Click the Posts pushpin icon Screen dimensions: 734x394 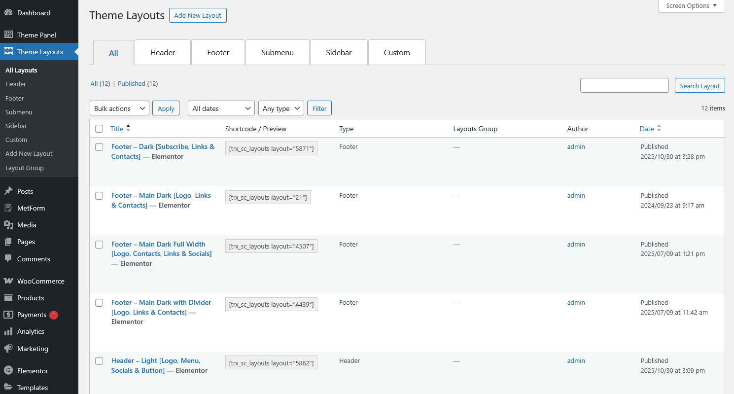point(8,191)
